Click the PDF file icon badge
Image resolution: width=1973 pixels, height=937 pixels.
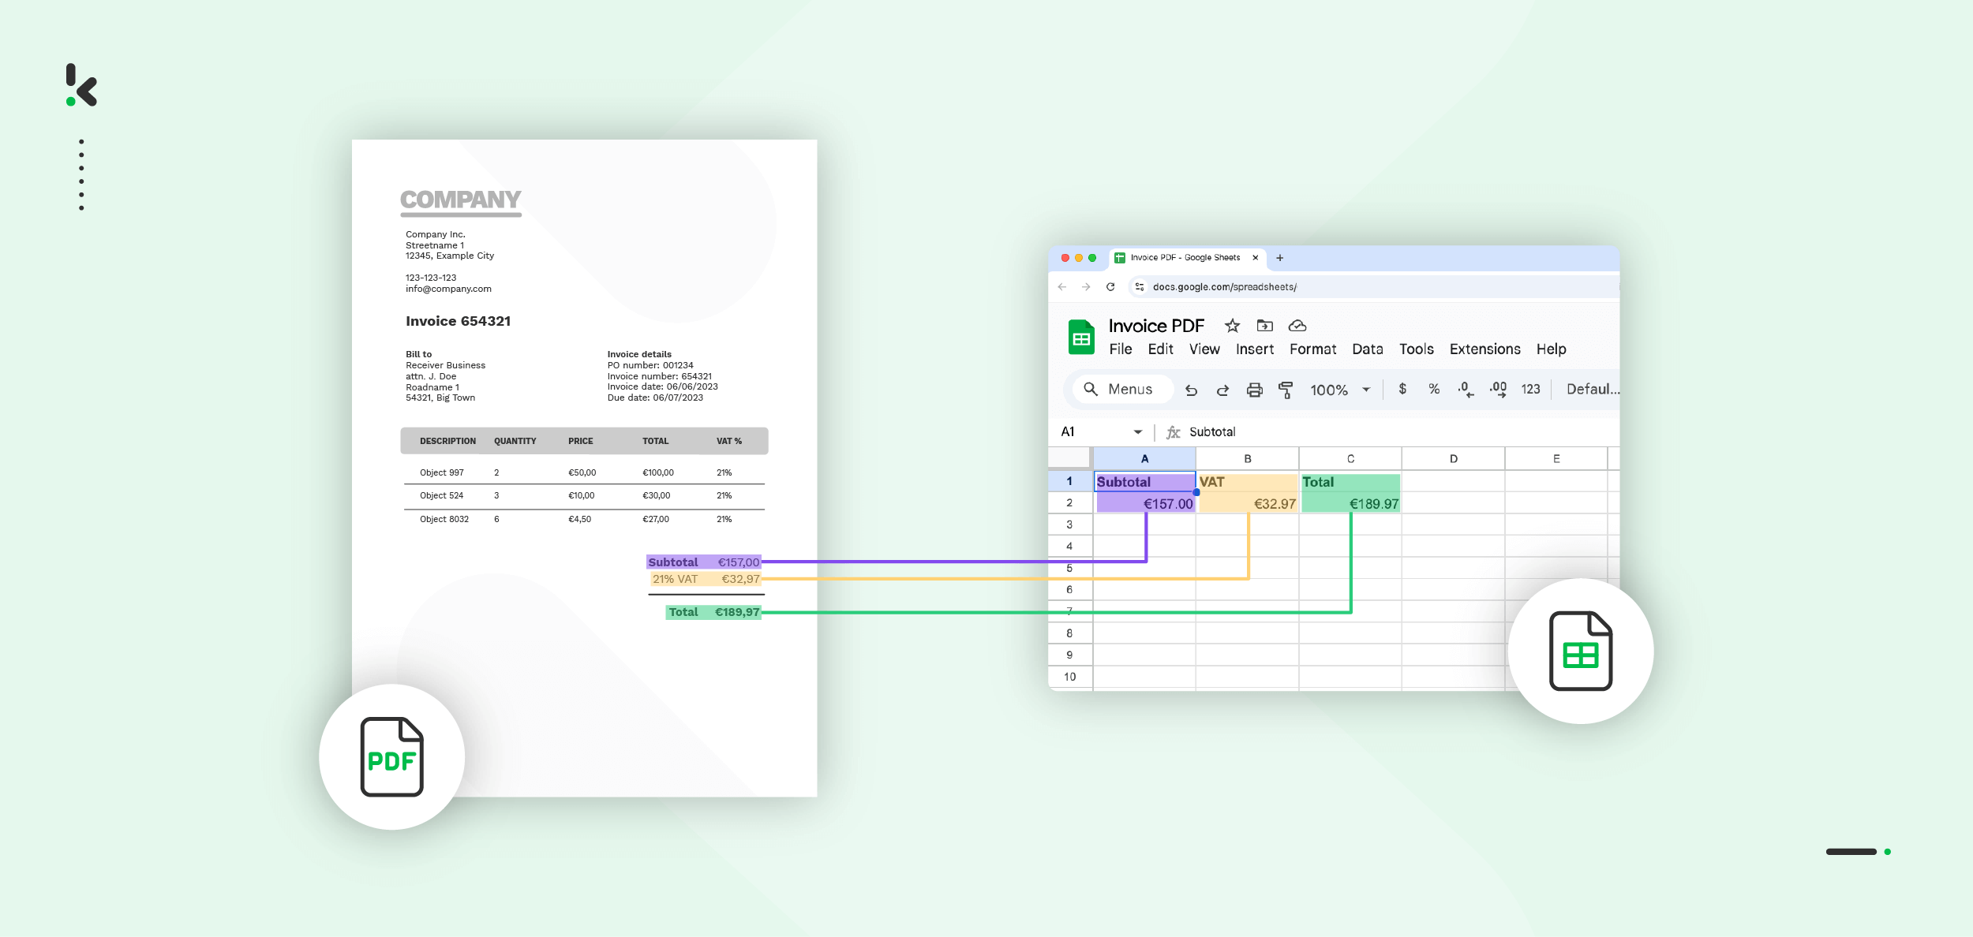[x=392, y=757]
